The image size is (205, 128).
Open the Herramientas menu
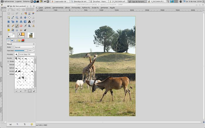(58, 8)
